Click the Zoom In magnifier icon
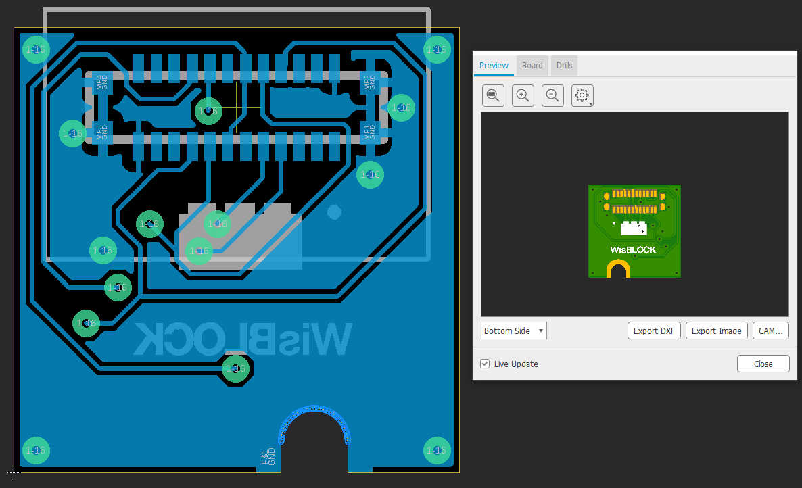 [523, 95]
